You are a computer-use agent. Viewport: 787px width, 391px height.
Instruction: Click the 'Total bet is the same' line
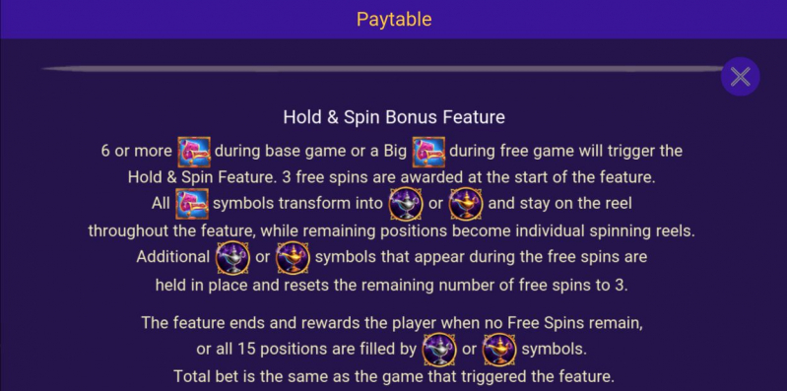394,376
